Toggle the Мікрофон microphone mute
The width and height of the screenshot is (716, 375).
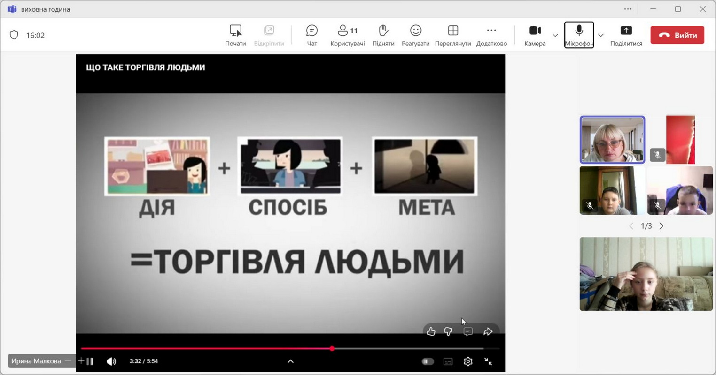pos(579,35)
